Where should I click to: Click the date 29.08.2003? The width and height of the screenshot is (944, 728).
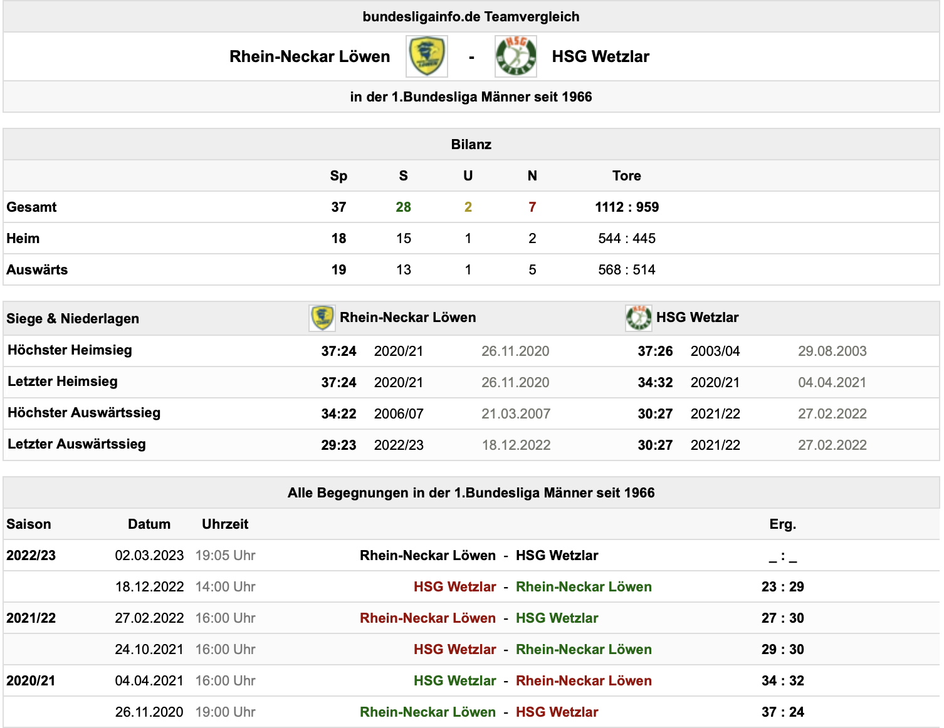832,351
